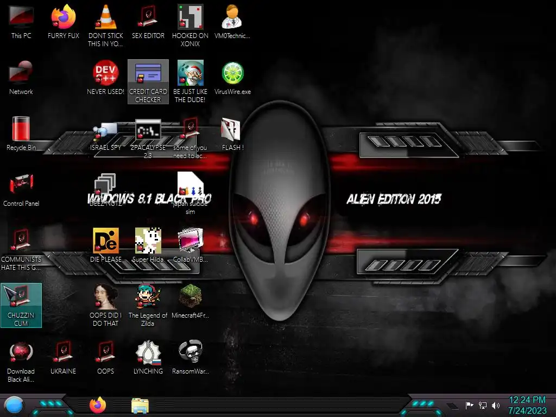The image size is (556, 417).
Task: Select the FLASH ! desktop icon
Action: [x=232, y=134]
